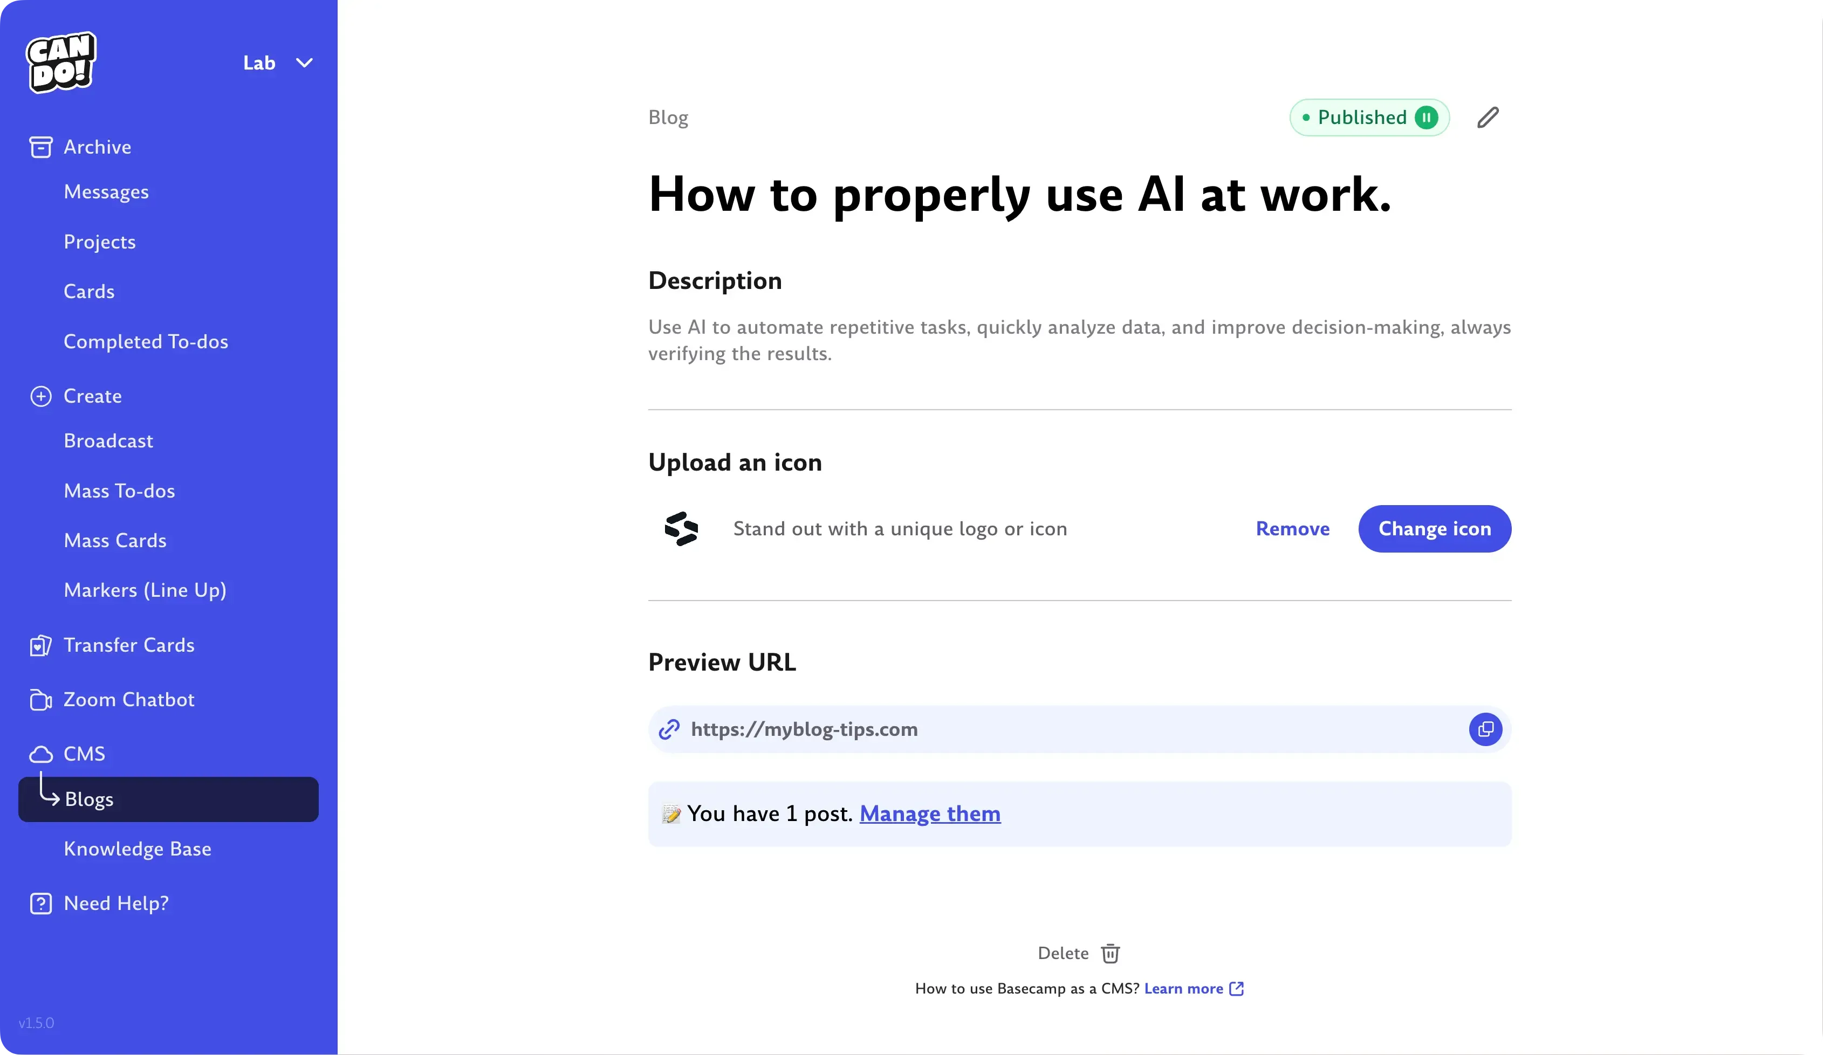Copy the preview URL using the copy icon
Viewport: 1823px width, 1055px height.
[x=1484, y=729]
